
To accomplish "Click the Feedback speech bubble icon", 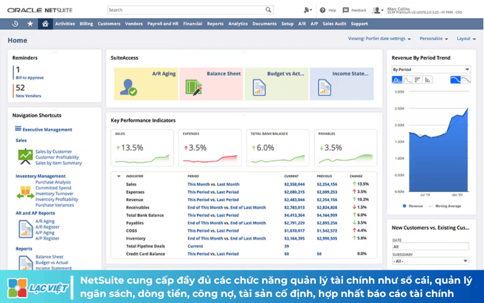I will 345,10.
